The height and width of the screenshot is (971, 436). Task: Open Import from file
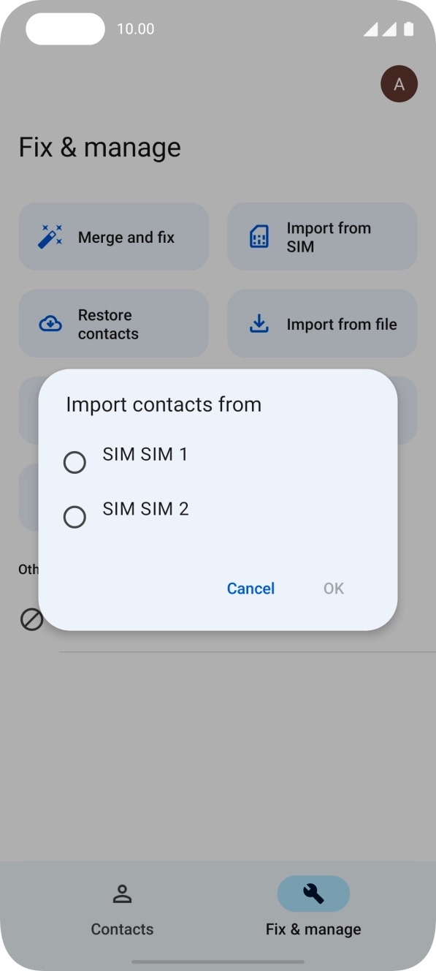321,322
